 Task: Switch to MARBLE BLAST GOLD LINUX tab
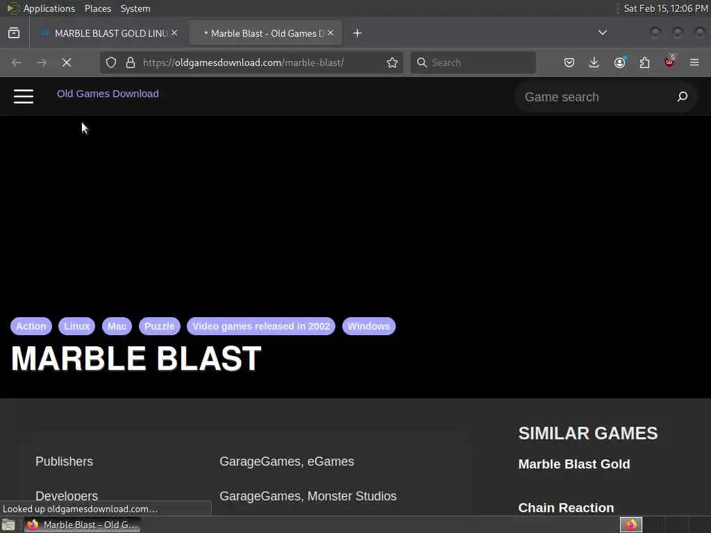point(109,33)
